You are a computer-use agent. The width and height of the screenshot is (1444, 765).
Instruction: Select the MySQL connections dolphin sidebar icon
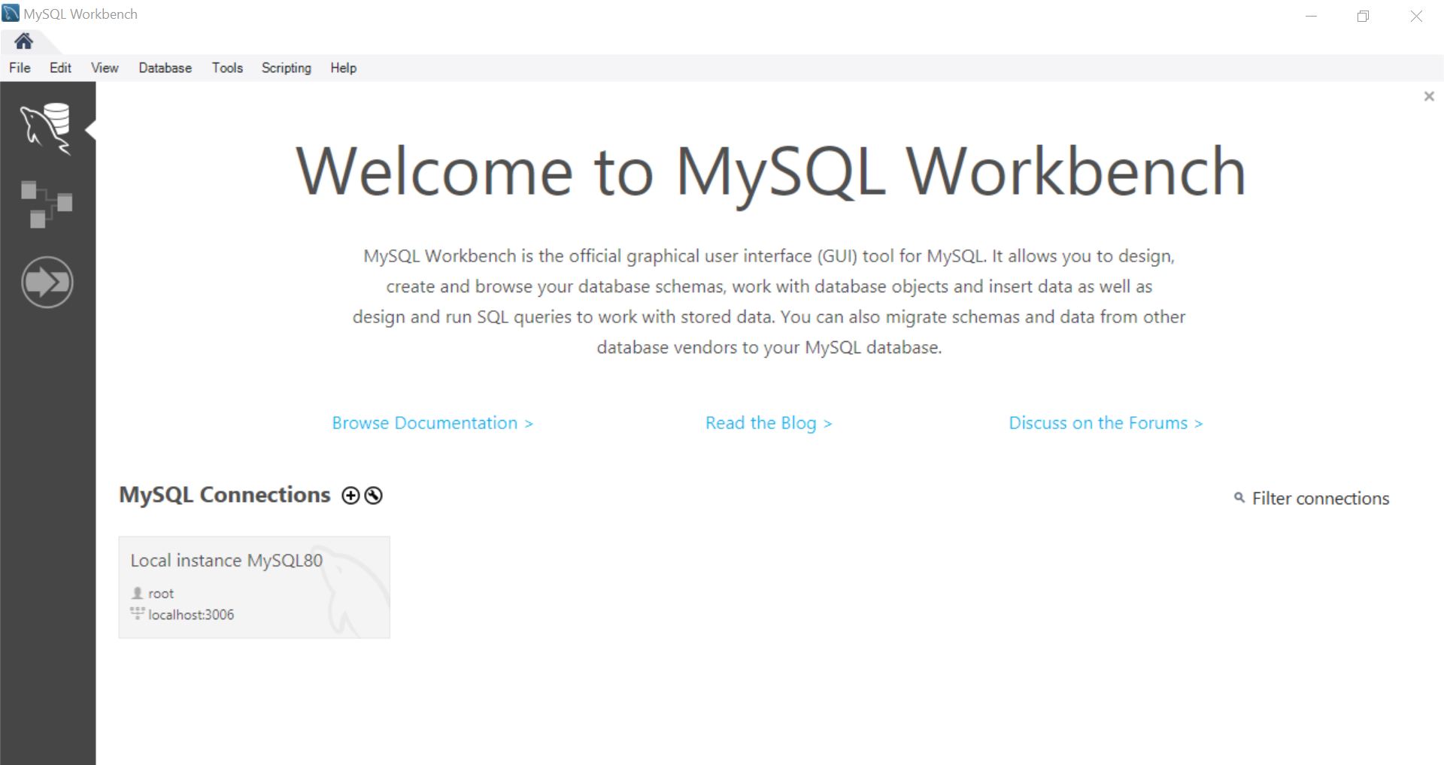click(47, 129)
